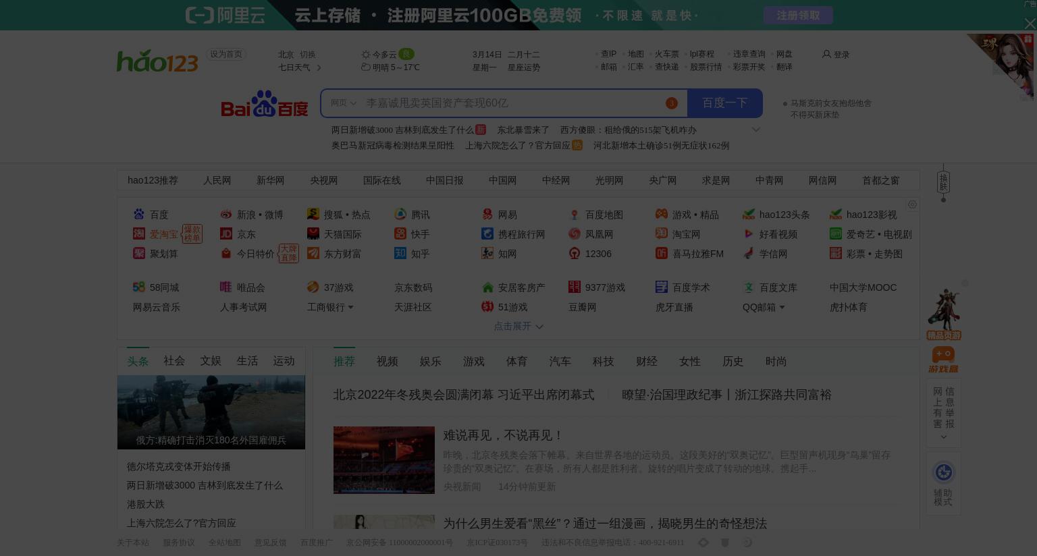
Task: Select the 财经 content tab
Action: click(x=647, y=362)
